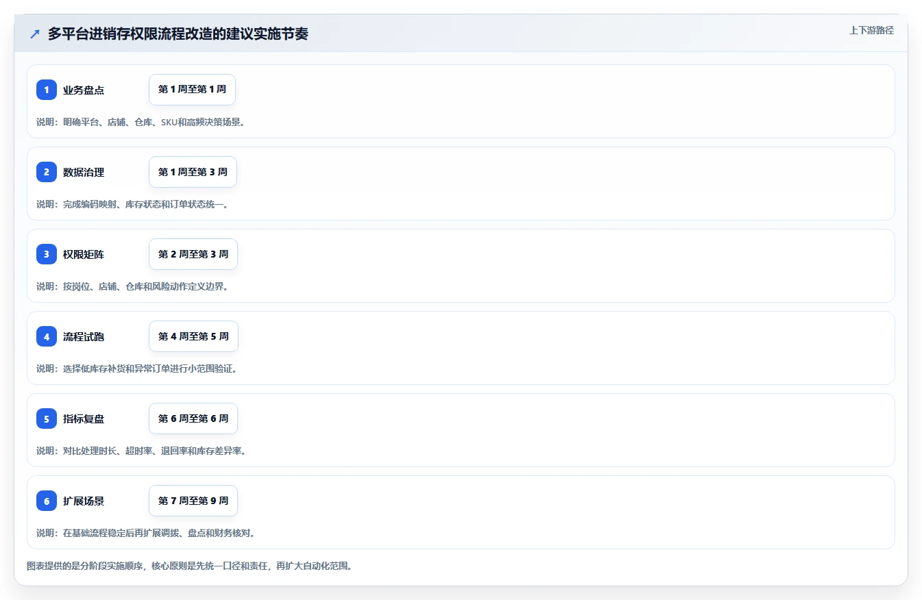Click the description about 选择低库存补货
The width and height of the screenshot is (922, 600).
[x=136, y=368]
